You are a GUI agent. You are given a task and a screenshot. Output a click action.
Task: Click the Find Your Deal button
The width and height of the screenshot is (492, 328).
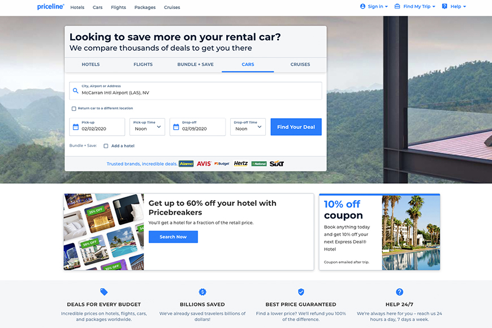pyautogui.click(x=296, y=127)
